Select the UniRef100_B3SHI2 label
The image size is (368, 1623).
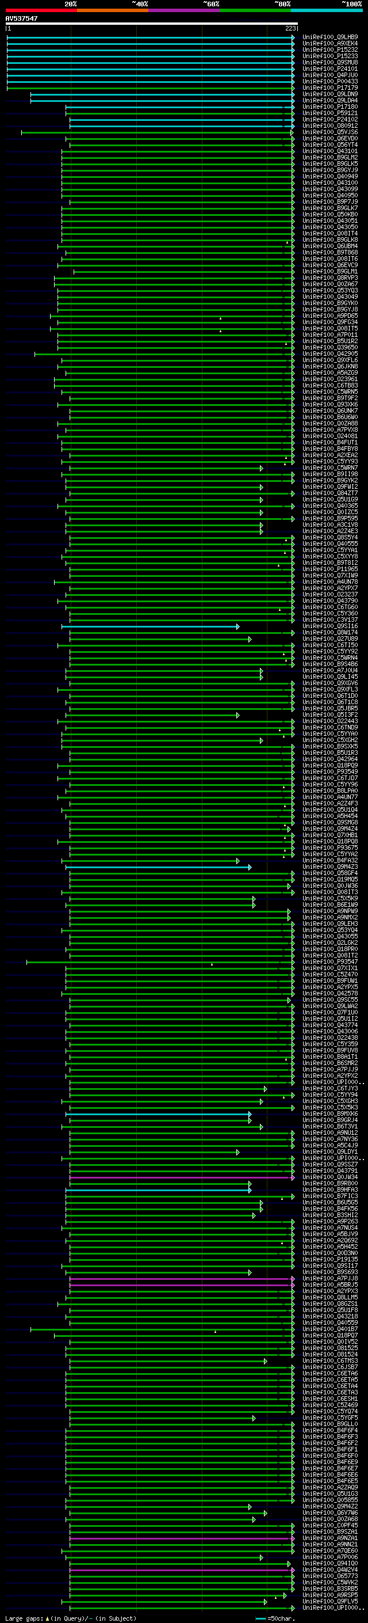click(330, 1215)
